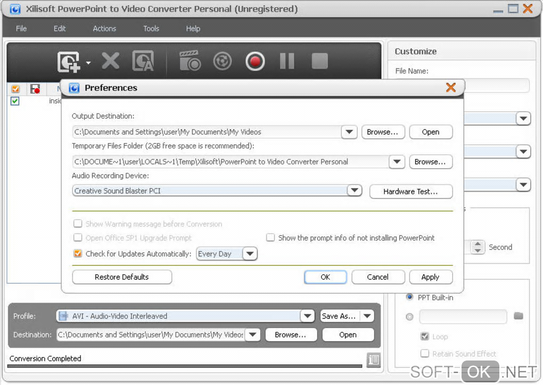Click the rename file toolbar icon
Viewport: 543px width, 385px height.
click(x=143, y=61)
